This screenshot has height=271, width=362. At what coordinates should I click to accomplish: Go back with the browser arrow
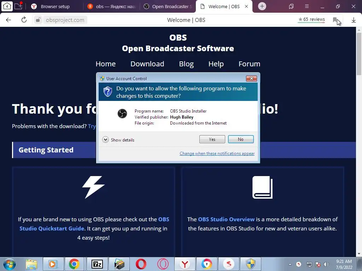pyautogui.click(x=8, y=20)
